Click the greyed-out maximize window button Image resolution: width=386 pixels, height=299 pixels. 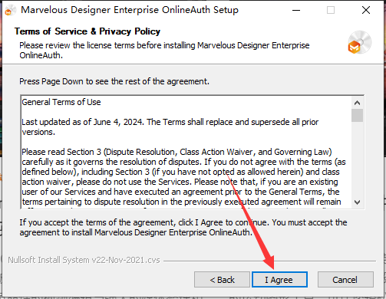[331, 10]
